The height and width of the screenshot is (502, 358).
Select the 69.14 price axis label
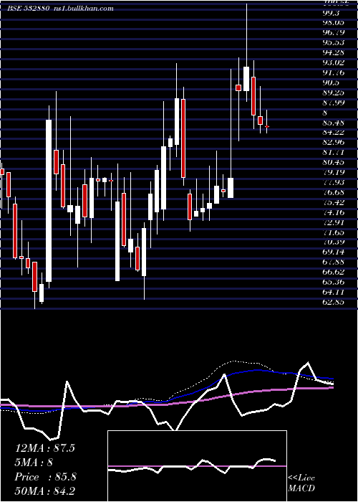click(x=334, y=252)
